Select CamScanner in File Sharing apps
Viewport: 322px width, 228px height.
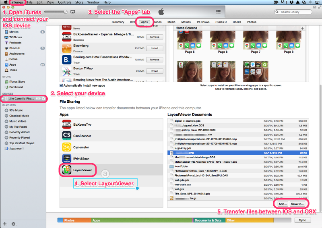111,136
